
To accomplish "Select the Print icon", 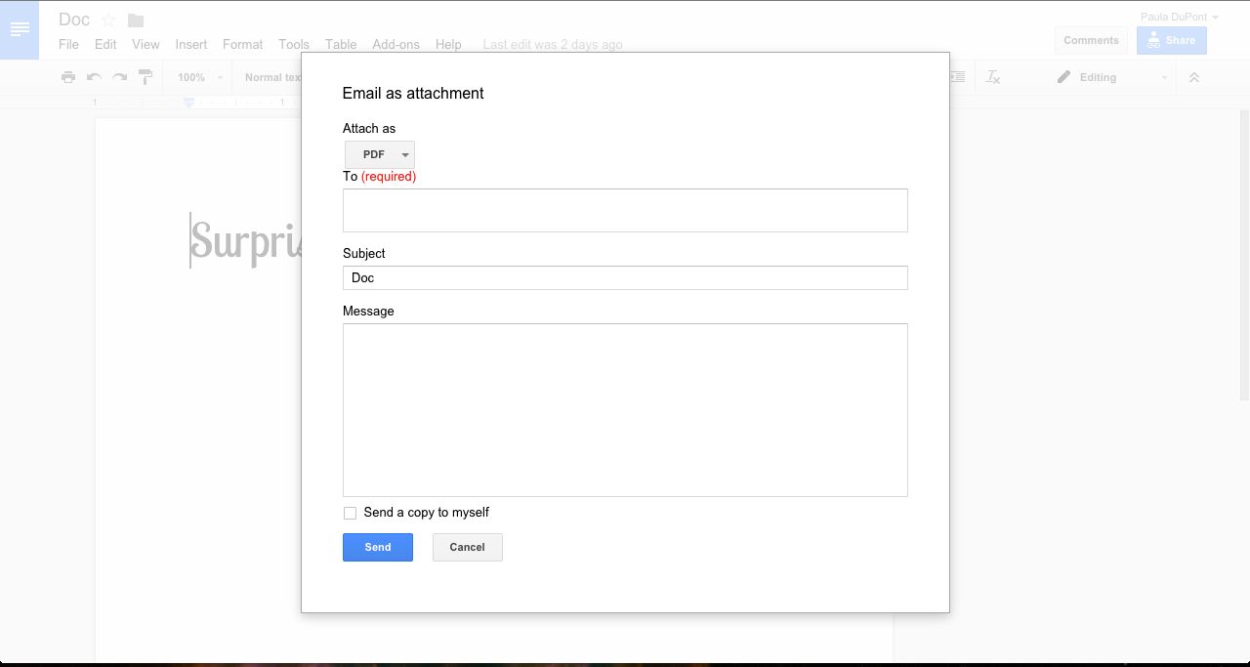I will (x=68, y=77).
